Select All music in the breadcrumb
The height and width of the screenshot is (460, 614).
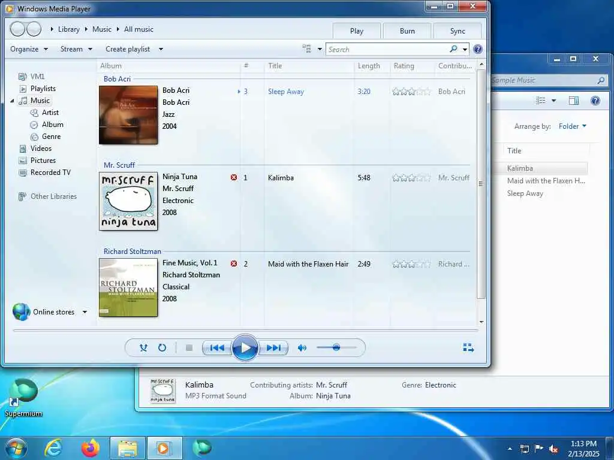tap(139, 29)
